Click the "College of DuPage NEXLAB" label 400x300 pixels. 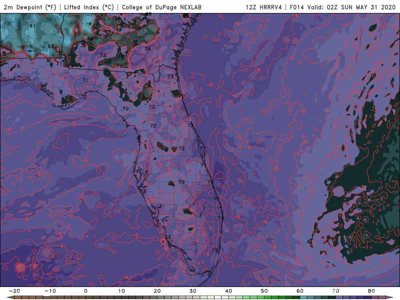point(161,7)
